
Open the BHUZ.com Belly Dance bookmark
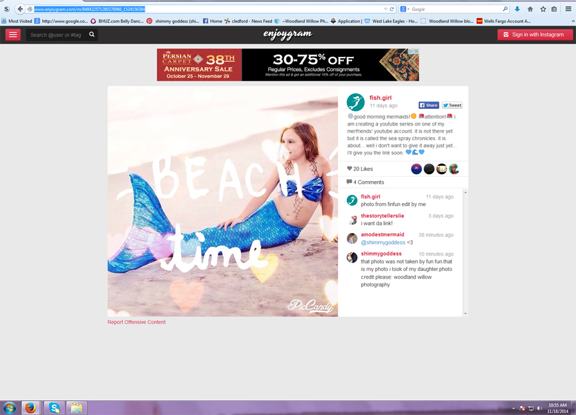coord(116,21)
